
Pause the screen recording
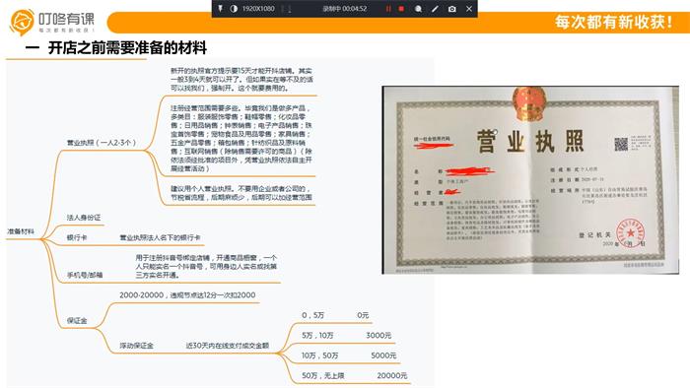[x=388, y=8]
